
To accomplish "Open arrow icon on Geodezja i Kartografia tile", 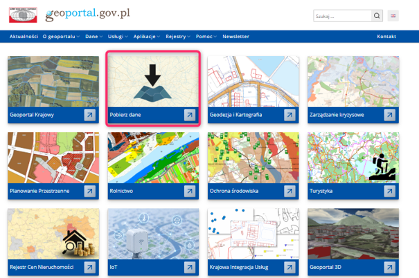I will 289,115.
